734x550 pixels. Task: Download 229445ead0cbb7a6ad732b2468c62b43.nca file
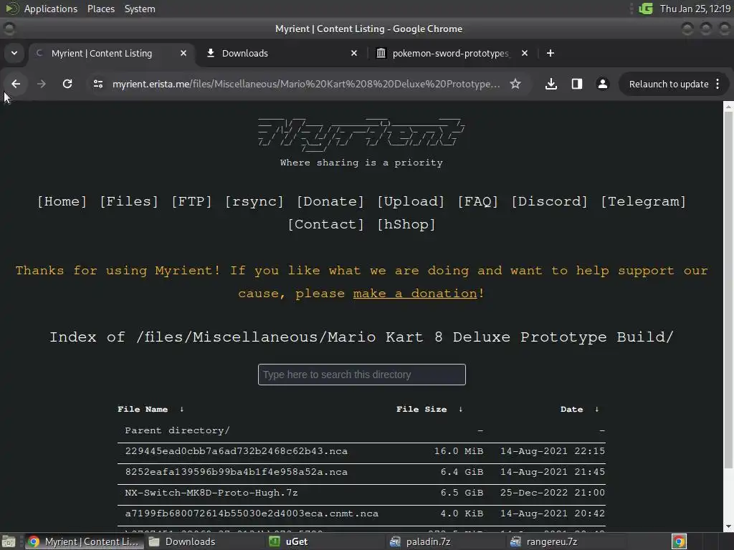(237, 451)
